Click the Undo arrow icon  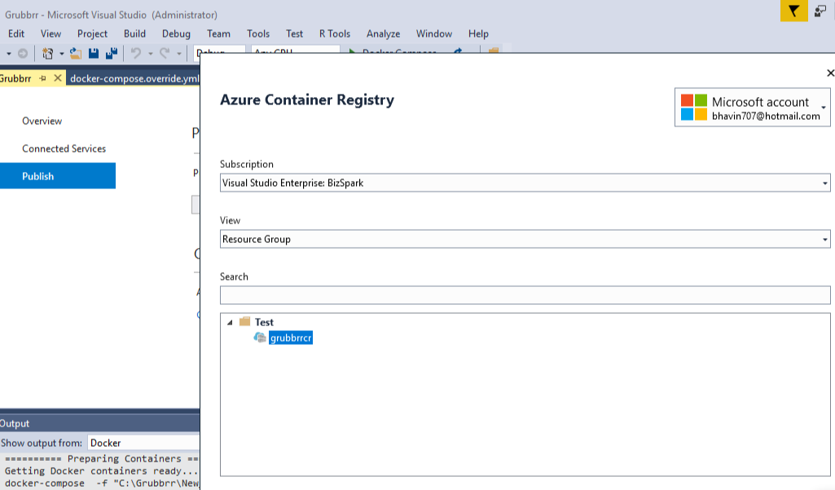point(136,53)
